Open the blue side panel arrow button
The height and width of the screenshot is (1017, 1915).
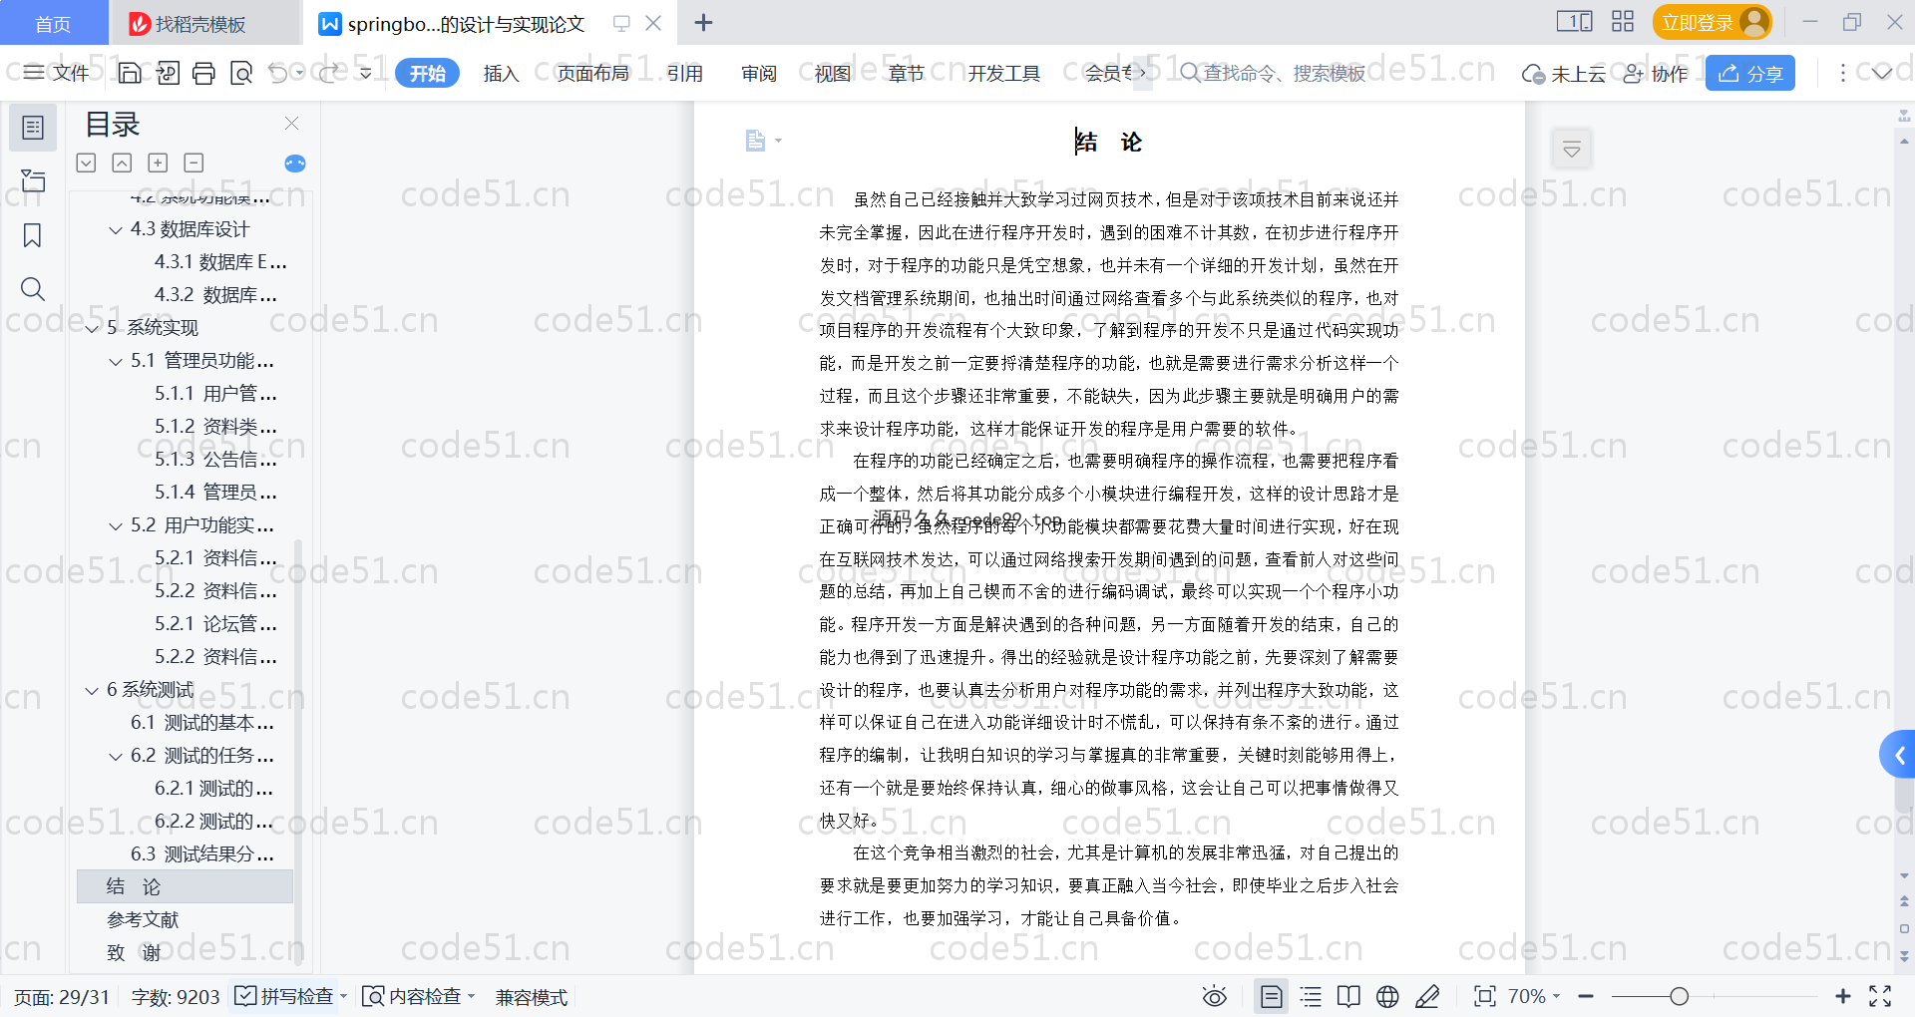coord(1898,755)
